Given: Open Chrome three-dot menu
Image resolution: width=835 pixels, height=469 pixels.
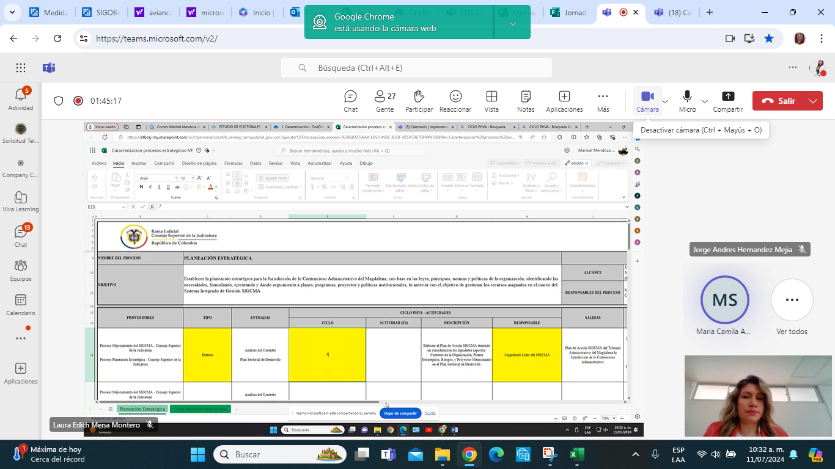Looking at the screenshot, I should coord(823,38).
